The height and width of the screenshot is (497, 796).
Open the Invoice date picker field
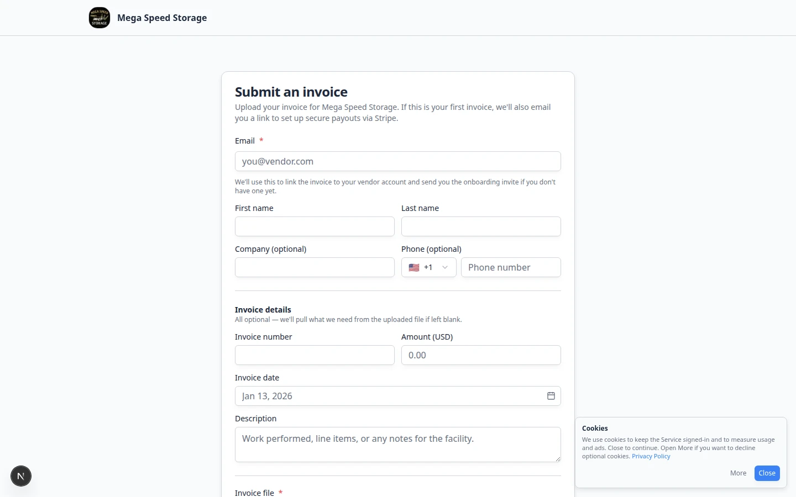tap(398, 396)
